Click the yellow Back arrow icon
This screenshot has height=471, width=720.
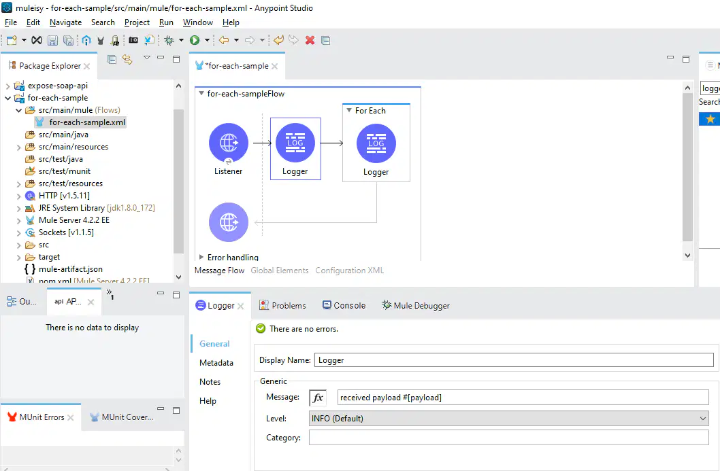click(x=224, y=40)
